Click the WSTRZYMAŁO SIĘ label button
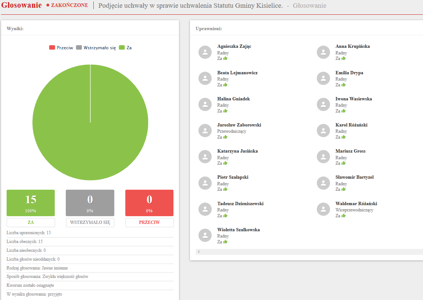423x300 pixels. tap(90, 222)
